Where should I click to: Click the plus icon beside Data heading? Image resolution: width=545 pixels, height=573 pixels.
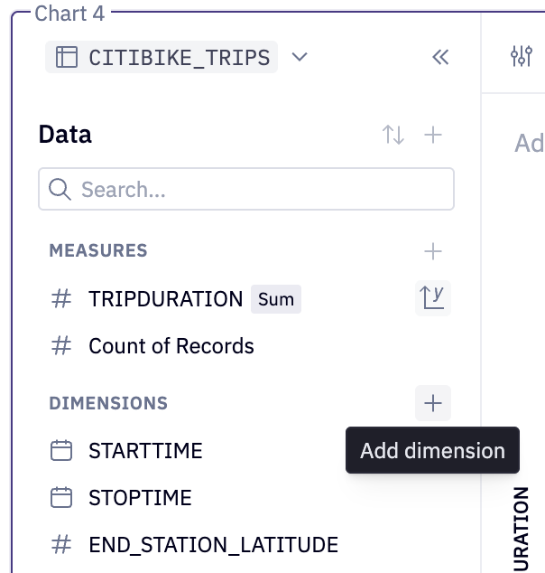(433, 135)
